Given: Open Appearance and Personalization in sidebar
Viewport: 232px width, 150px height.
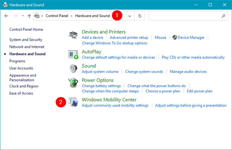Looking at the screenshot, I should (x=23, y=77).
